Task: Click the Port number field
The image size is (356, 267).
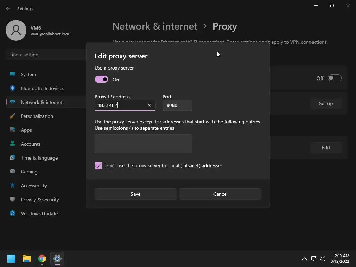Action: [177, 105]
